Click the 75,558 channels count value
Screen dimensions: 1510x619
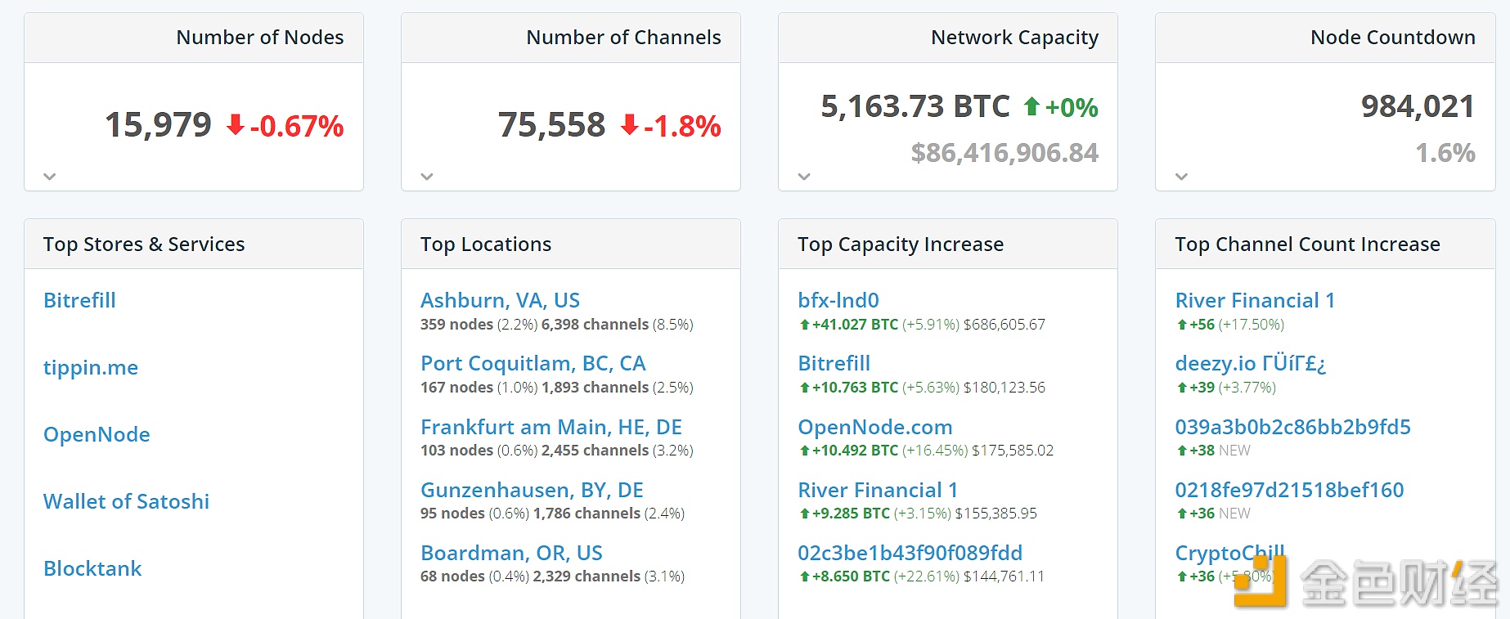click(551, 125)
